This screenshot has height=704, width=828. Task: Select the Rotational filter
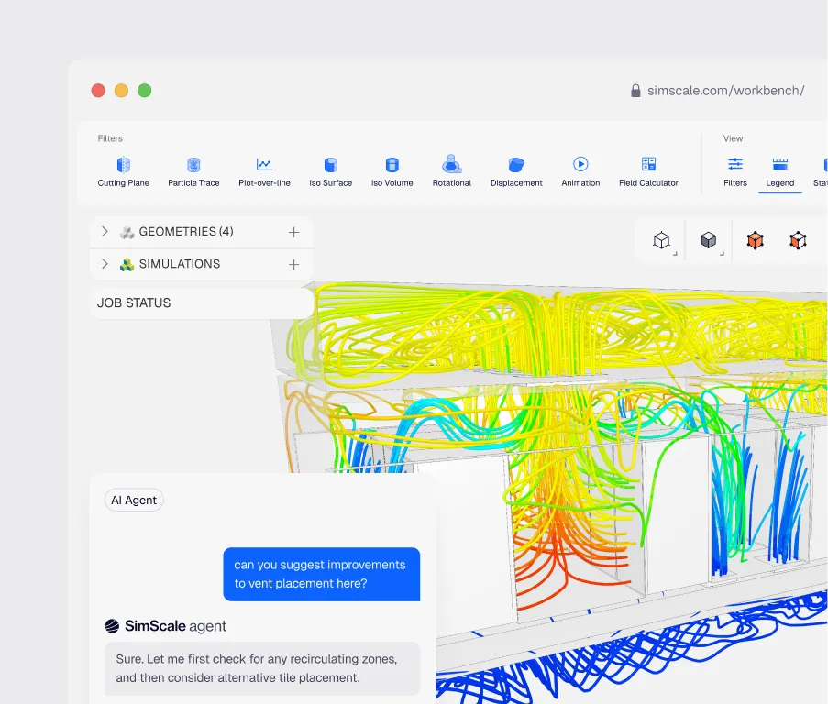click(451, 172)
